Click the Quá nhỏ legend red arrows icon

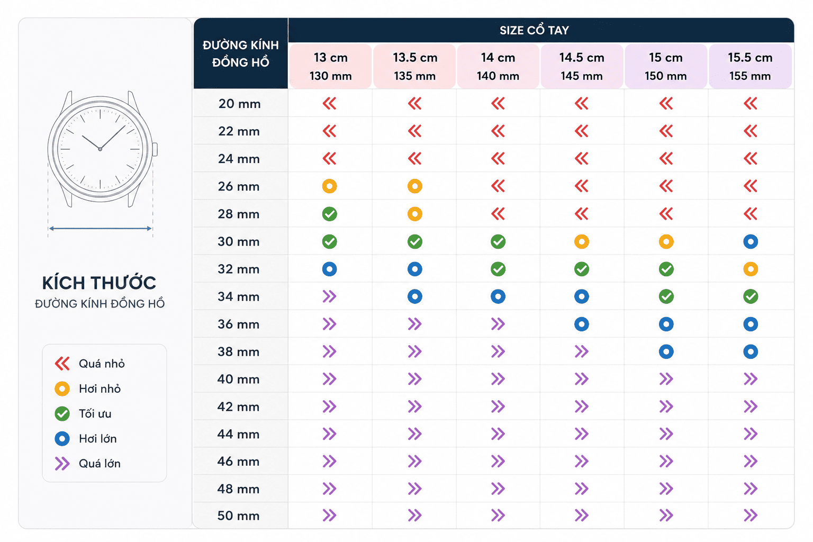[62, 364]
